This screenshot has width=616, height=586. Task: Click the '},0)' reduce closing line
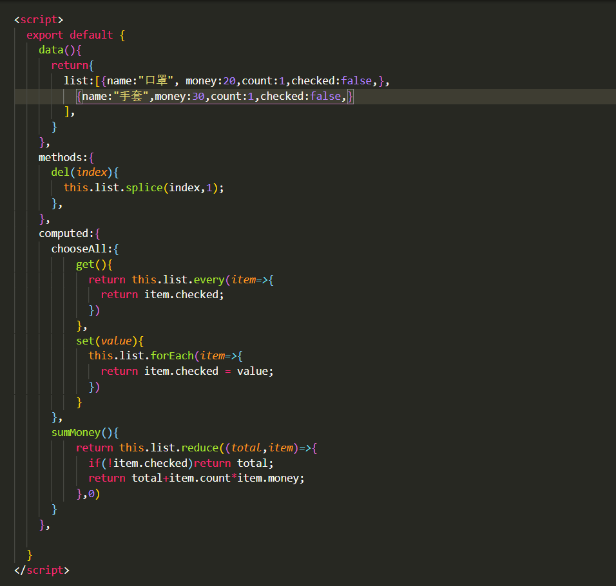coord(88,494)
